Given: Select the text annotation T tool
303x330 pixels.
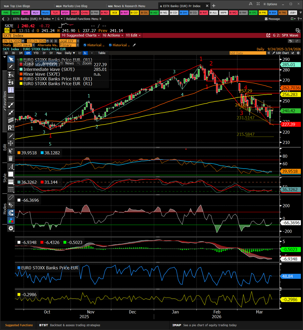Looking at the screenshot, I should [x=11, y=90].
